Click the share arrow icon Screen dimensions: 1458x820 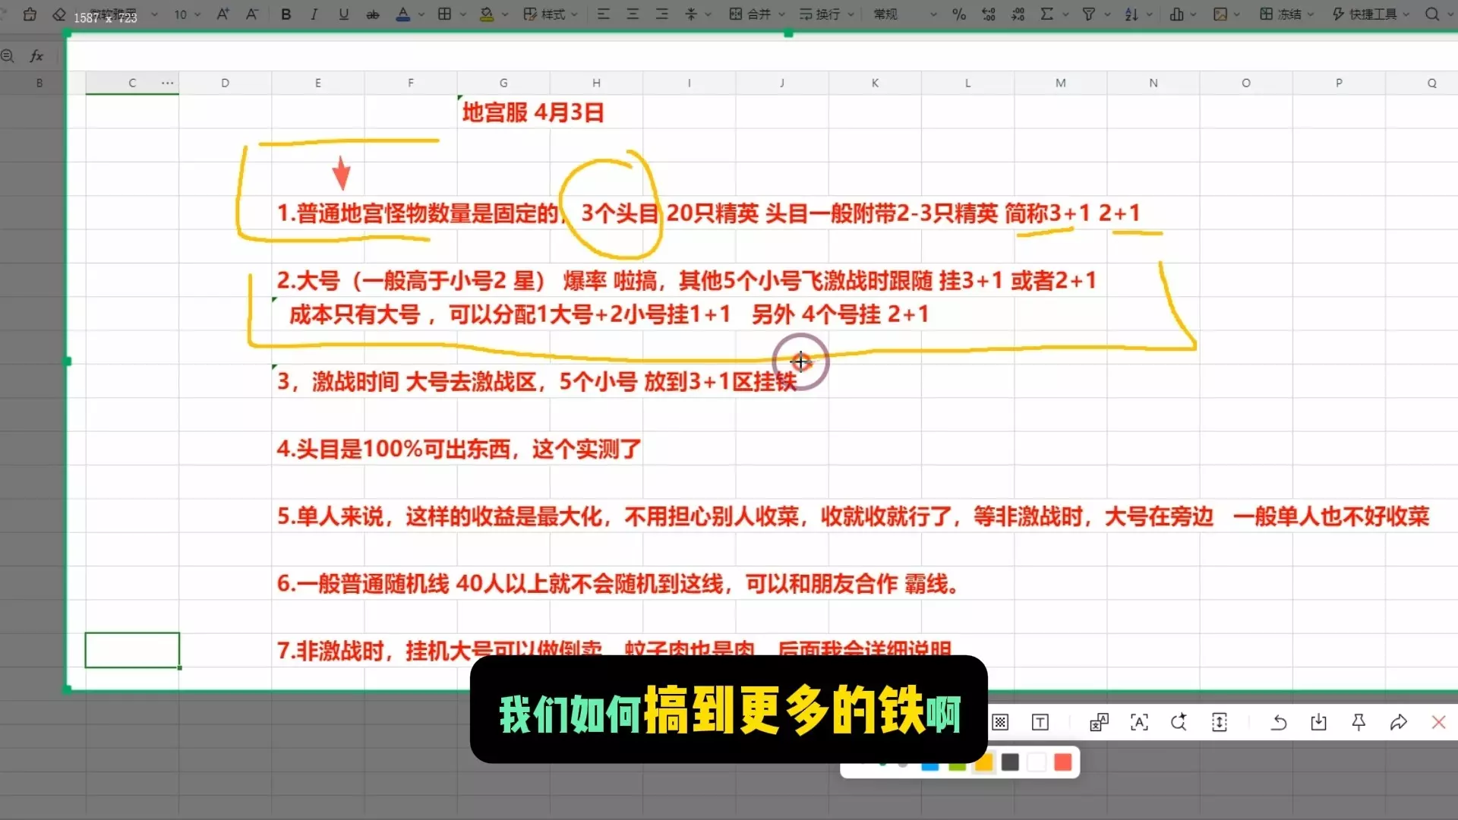pos(1398,722)
